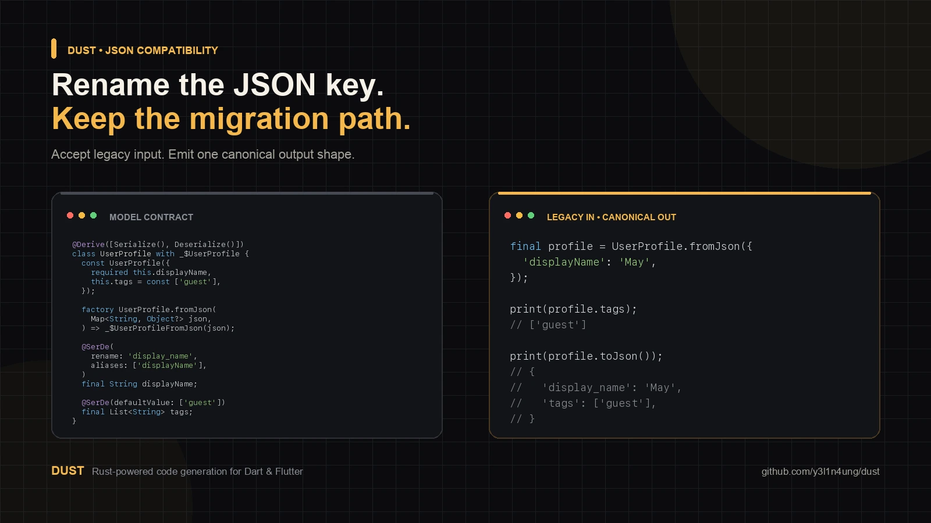Select the 'required this.displayName,' line

[151, 273]
